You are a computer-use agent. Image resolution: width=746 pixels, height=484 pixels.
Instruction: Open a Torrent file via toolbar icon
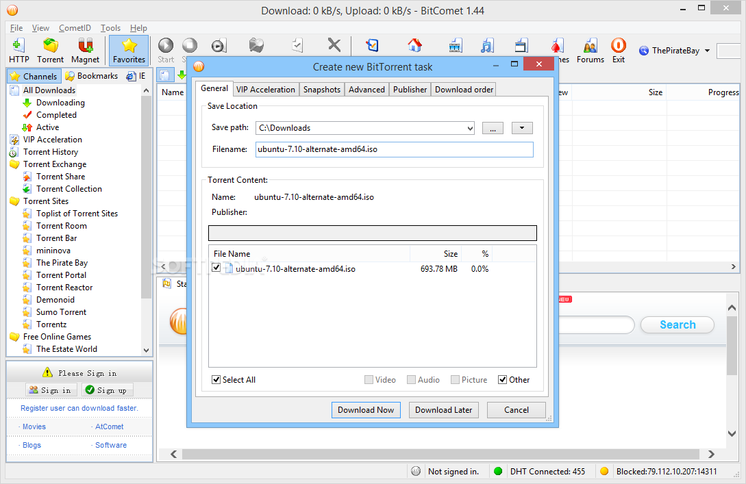pos(50,51)
